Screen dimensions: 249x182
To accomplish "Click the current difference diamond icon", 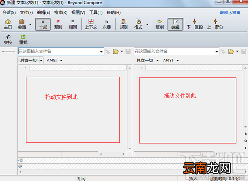I will click(246, 141).
